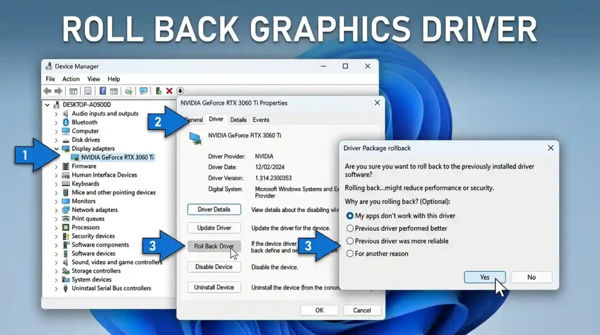Viewport: 600px width, 335px height.
Task: Click the Monitors category icon
Action: tap(66, 201)
